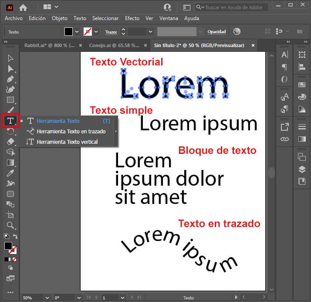This screenshot has width=311, height=302.
Task: Select the Eraser tool
Action: 10,142
